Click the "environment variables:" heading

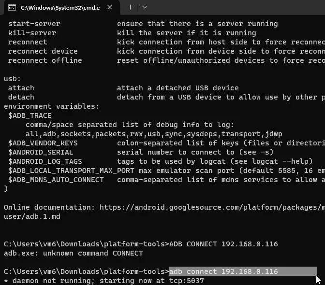[x=51, y=106]
